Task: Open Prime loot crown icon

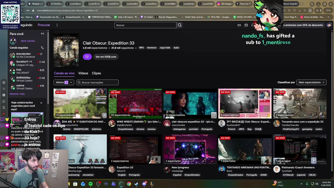Action: coord(239,25)
